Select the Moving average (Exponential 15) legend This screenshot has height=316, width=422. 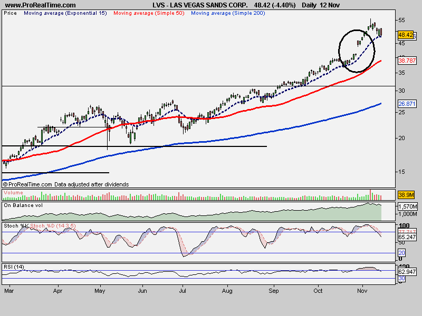click(65, 13)
